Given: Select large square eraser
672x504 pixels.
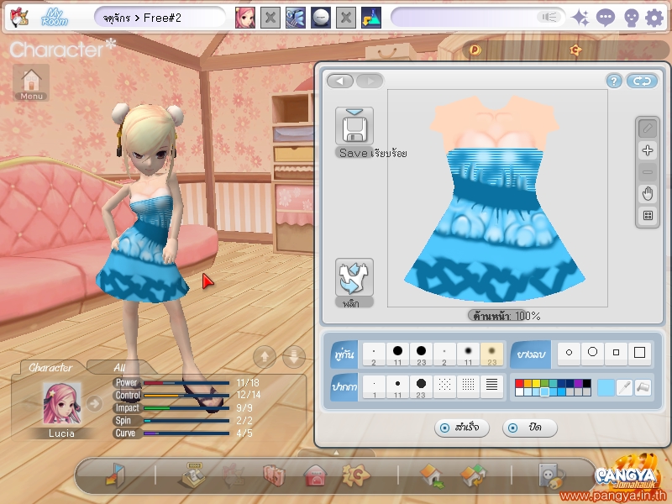Looking at the screenshot, I should point(639,352).
